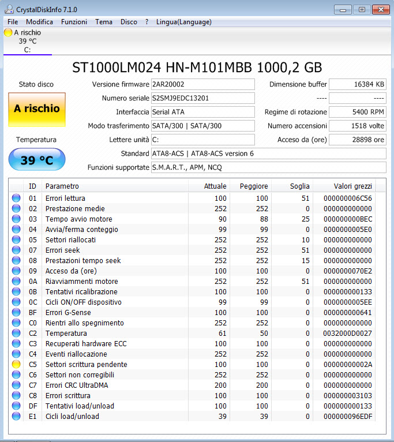Click the Peggiore column header
The image size is (394, 442).
pyautogui.click(x=250, y=186)
